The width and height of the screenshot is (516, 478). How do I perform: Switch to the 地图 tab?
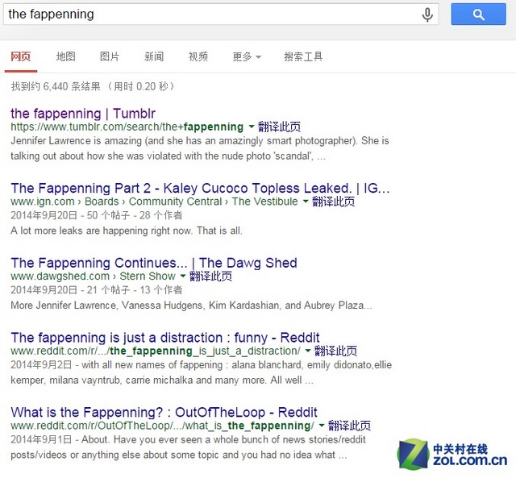(x=65, y=56)
